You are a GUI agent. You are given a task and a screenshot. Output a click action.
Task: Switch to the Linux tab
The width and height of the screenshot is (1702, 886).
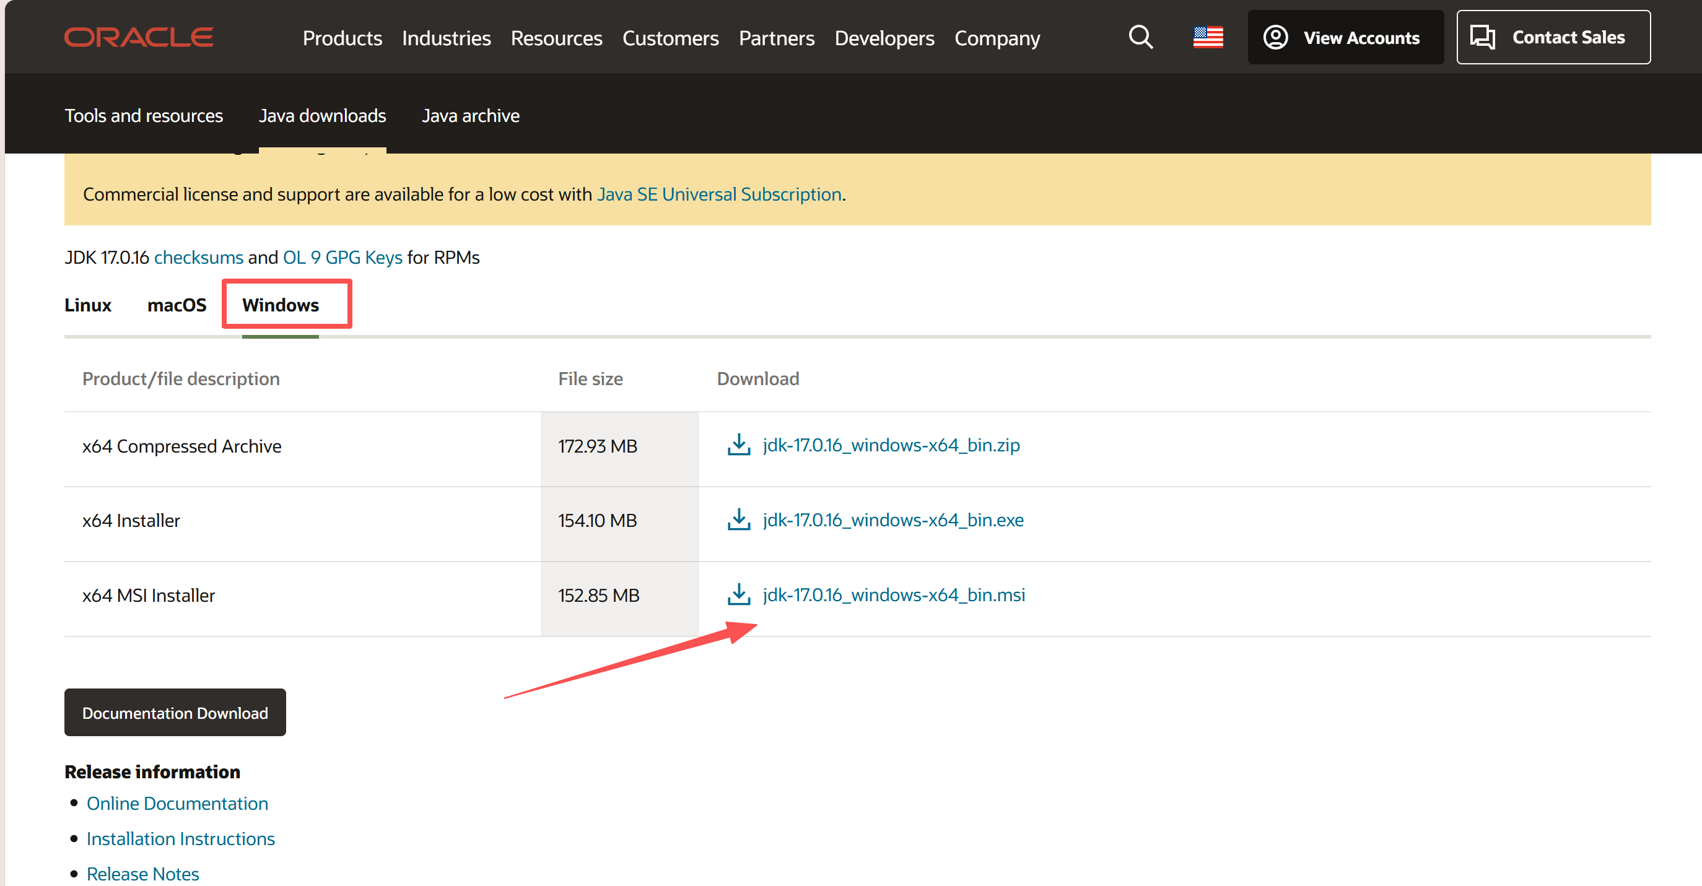[88, 305]
